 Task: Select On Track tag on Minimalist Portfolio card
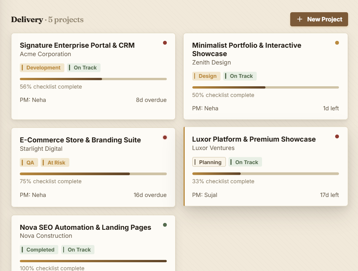point(240,76)
